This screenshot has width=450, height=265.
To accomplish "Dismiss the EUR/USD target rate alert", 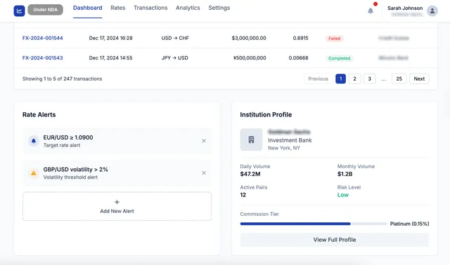I will [204, 141].
